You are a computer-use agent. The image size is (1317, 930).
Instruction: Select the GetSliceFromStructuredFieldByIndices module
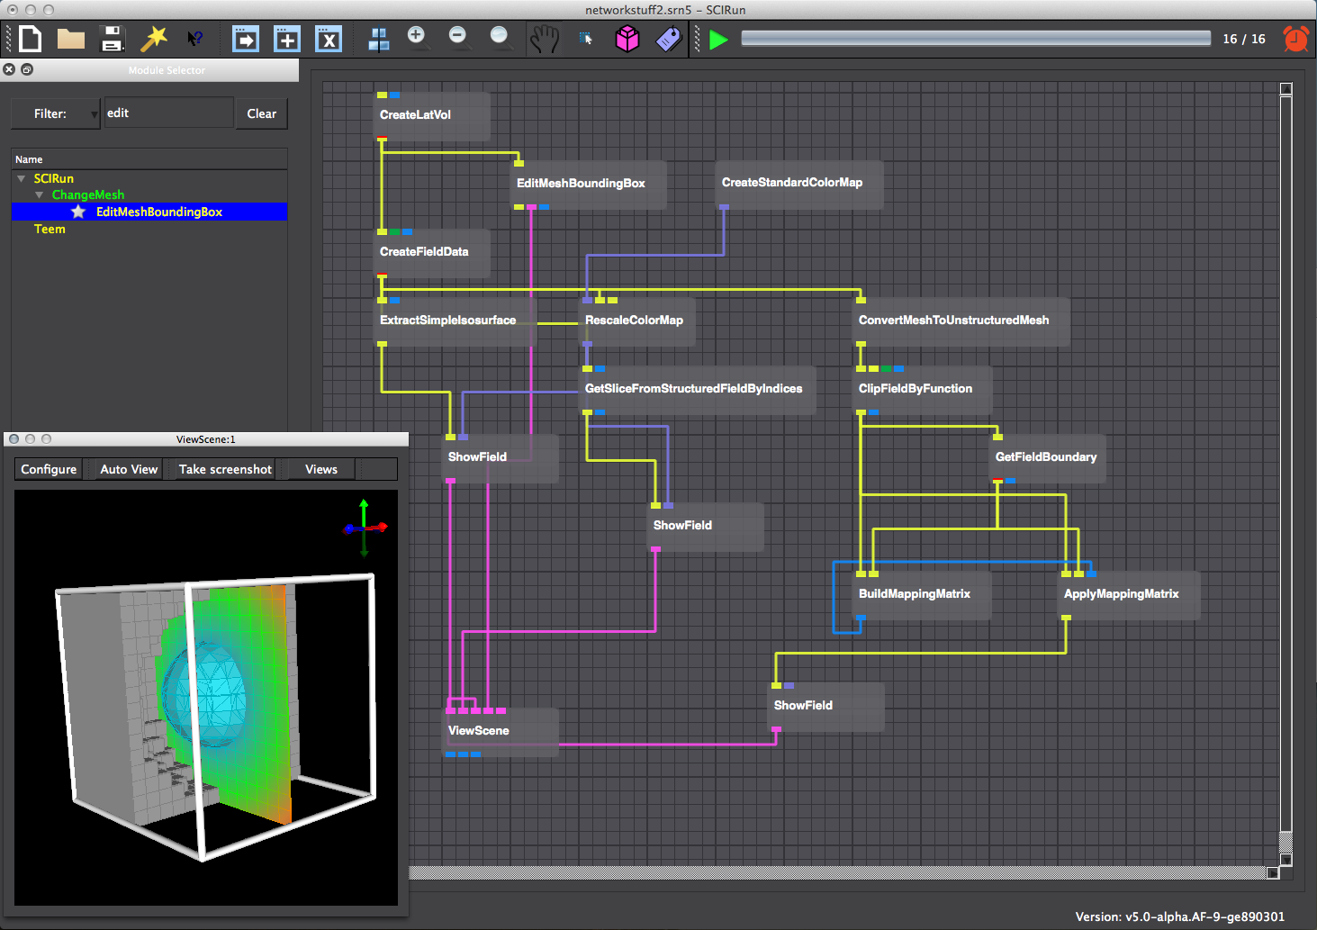[698, 389]
